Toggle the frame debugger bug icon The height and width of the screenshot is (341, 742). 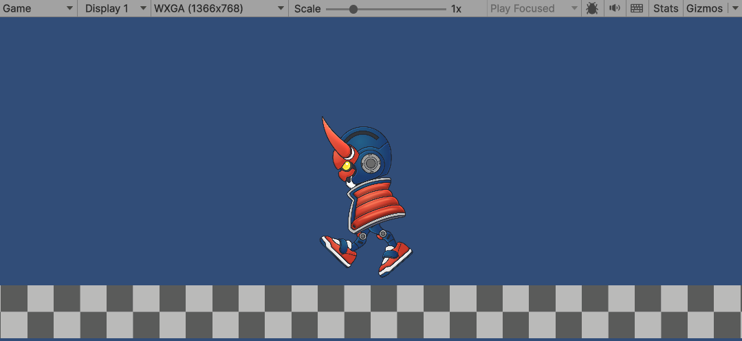coord(591,8)
